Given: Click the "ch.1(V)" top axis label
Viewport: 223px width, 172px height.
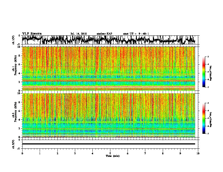Looking at the screenshot, I should (13, 40).
